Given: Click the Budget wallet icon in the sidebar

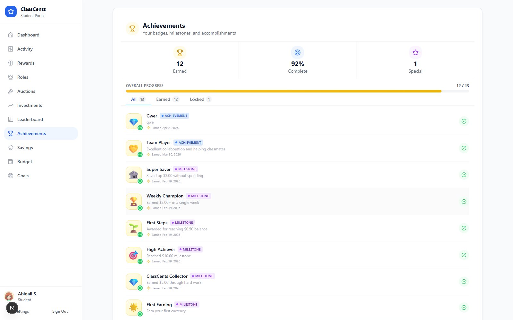Looking at the screenshot, I should click(x=11, y=162).
